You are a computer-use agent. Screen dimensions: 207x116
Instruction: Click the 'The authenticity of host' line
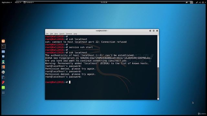pyautogui.click(x=90, y=55)
